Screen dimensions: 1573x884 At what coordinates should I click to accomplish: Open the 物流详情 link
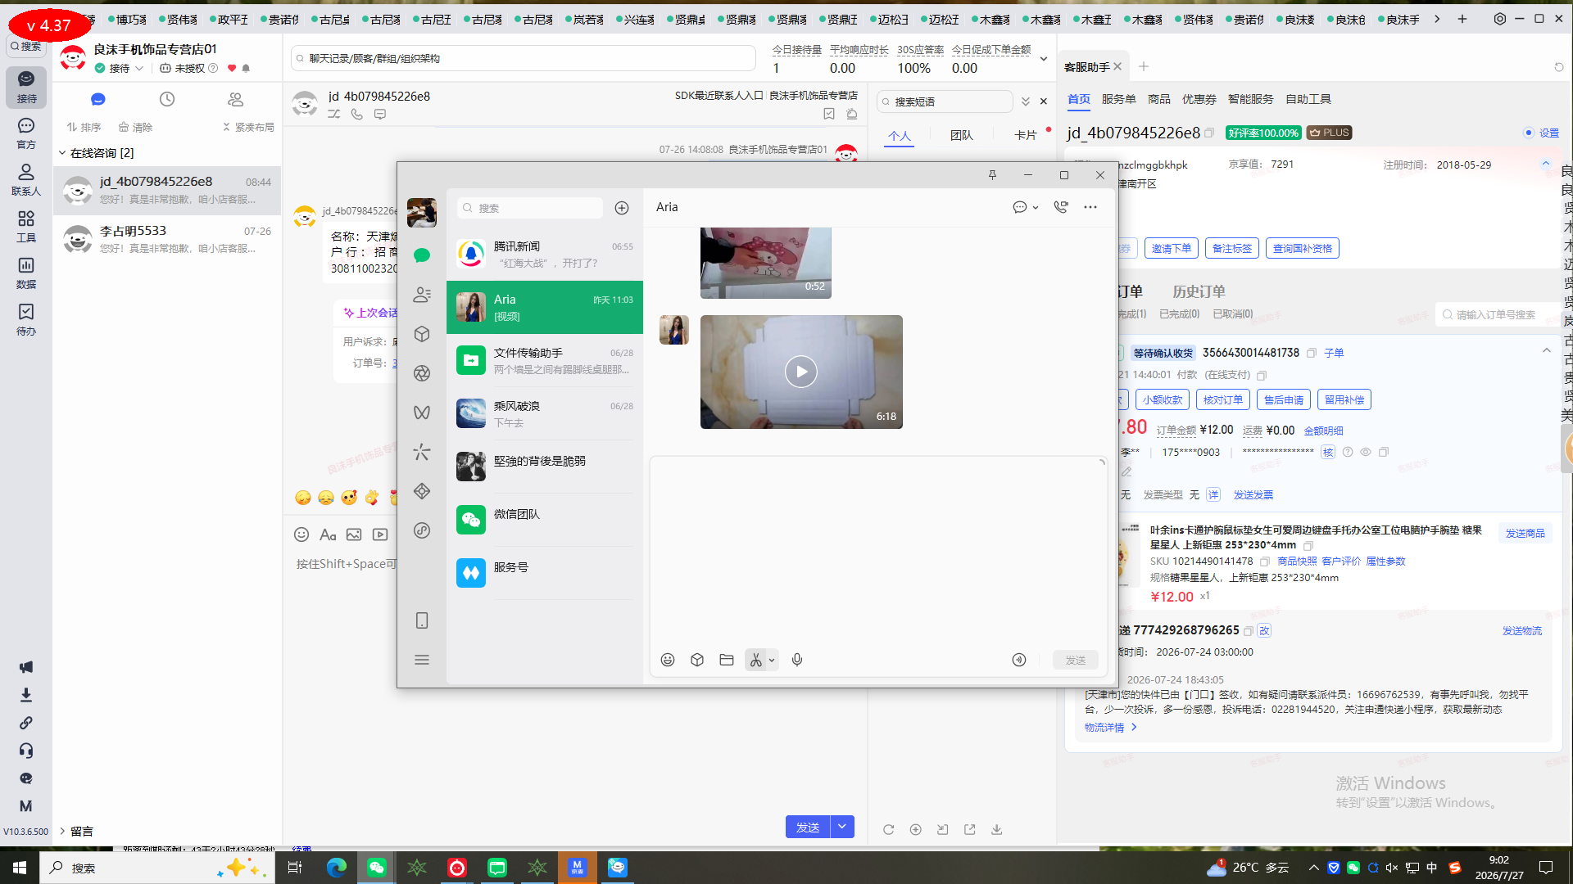[1111, 727]
